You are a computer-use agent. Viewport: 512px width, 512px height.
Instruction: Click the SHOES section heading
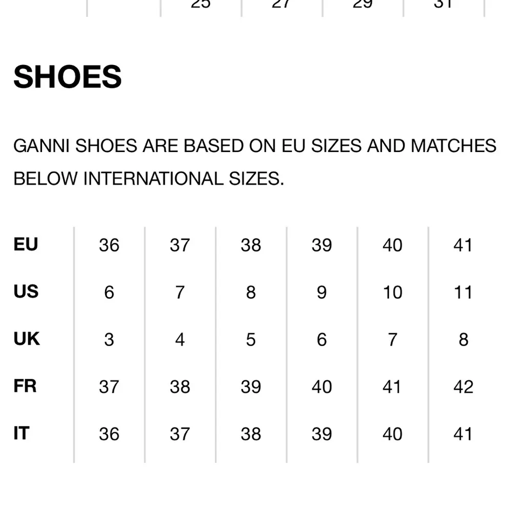click(x=68, y=77)
